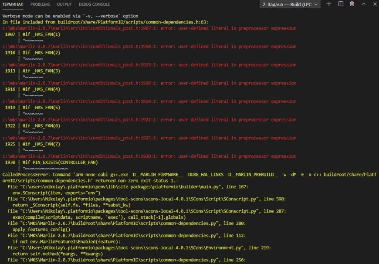This screenshot has height=264, width=379.
Task: Click 'exec(compile(scriptdata, scriptname' line
Action: point(99,217)
